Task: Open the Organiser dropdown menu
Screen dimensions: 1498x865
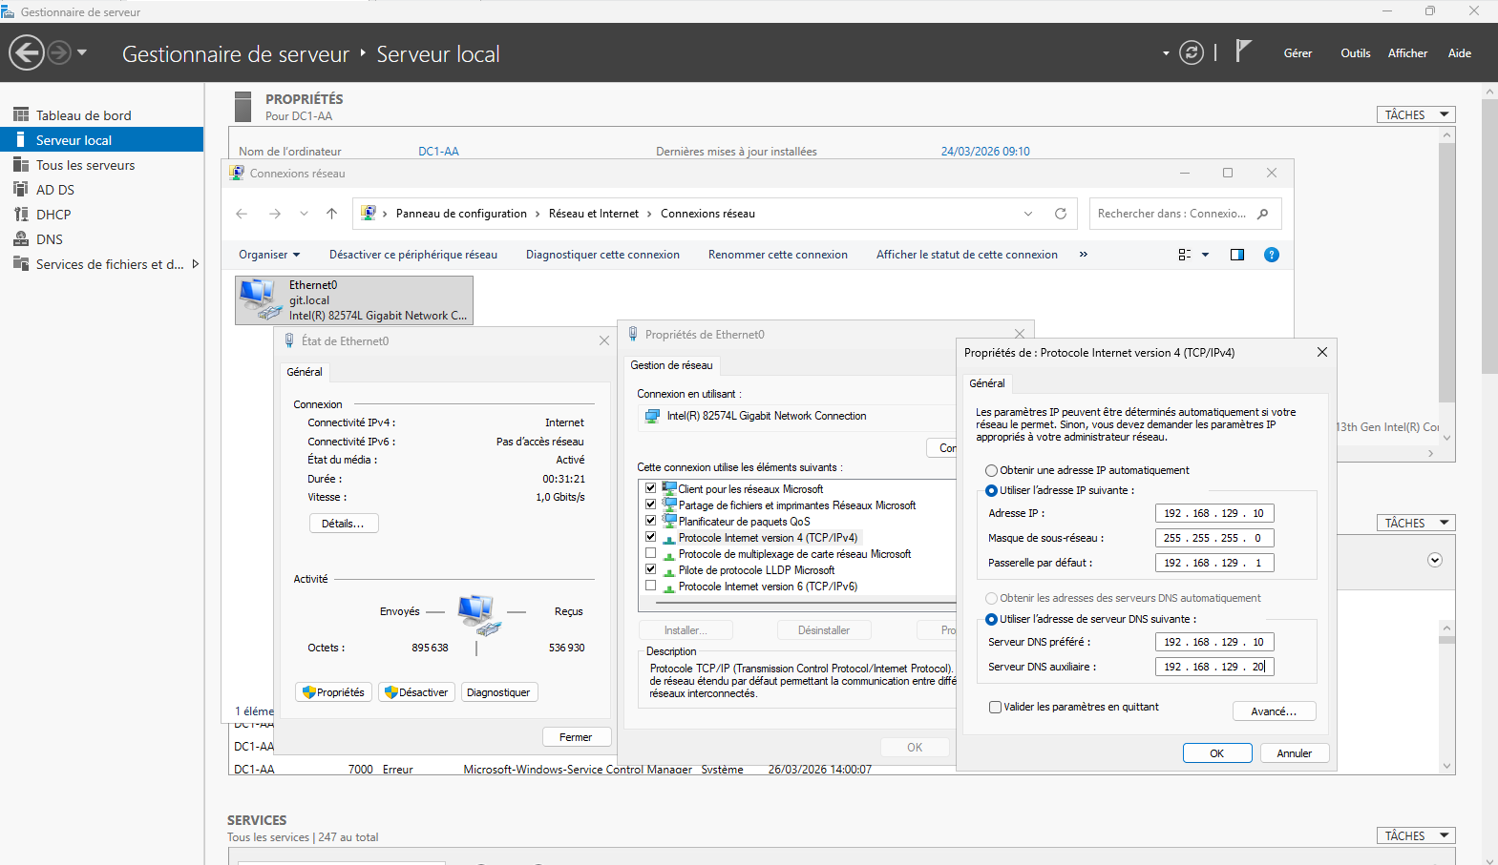Action: (x=269, y=255)
